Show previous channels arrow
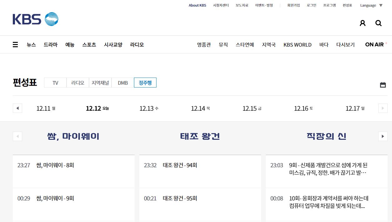392x222 pixels. coord(17,136)
